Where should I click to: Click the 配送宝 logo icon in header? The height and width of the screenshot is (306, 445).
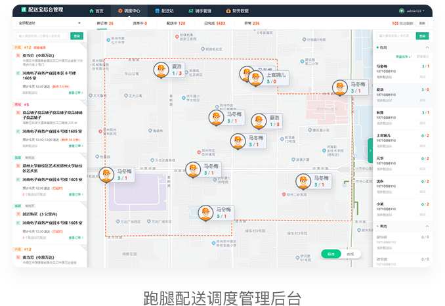click(x=24, y=11)
